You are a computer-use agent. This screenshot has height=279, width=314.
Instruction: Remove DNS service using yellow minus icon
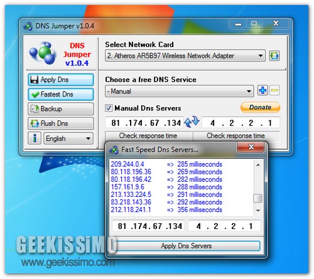(x=274, y=90)
